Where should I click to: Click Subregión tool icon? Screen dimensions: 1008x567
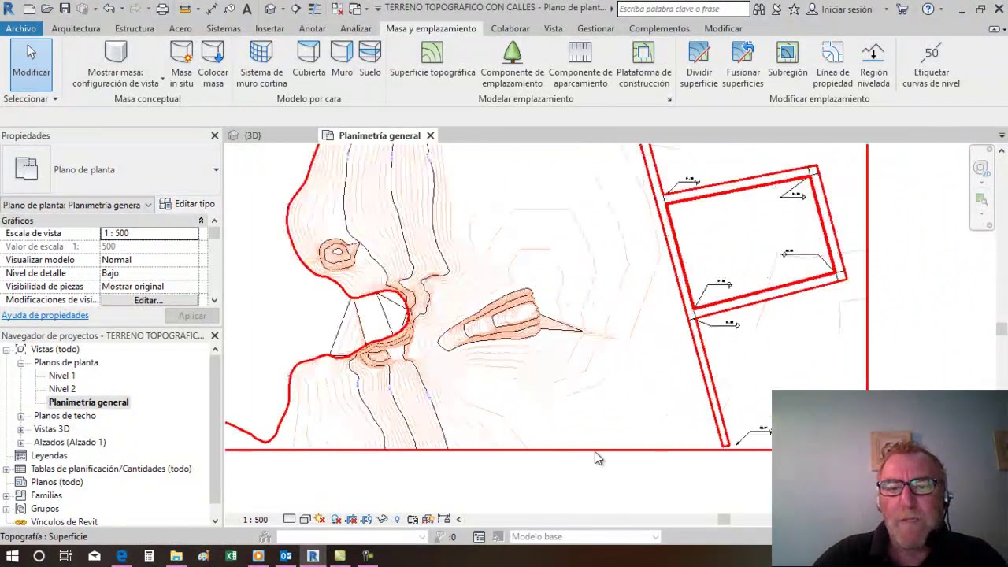coord(787,53)
